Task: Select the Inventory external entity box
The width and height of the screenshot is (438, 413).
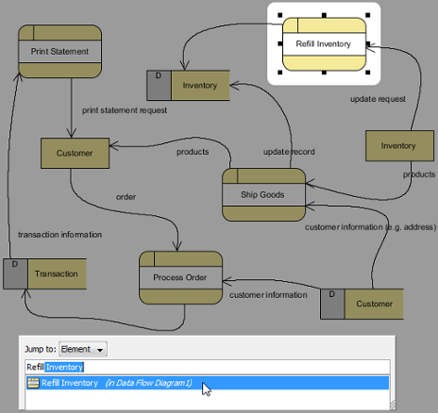Action: pos(399,146)
